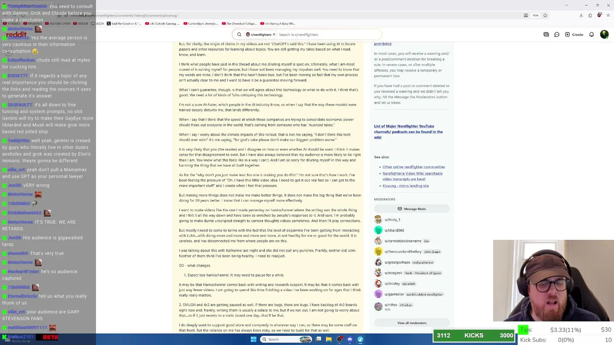
Task: Click the 'See also:' heading text
Action: [382, 157]
